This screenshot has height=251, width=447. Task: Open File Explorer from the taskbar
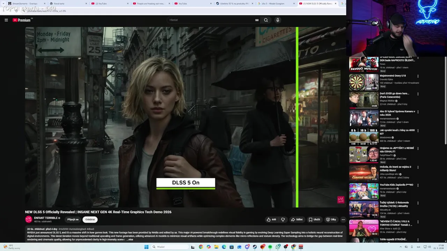(216, 247)
